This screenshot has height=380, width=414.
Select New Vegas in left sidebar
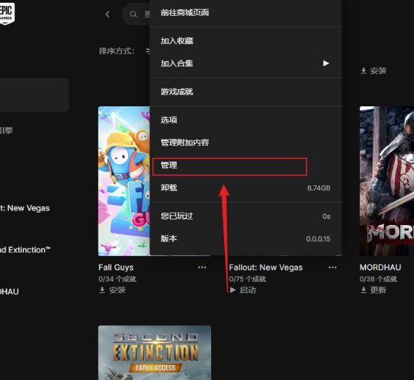(x=25, y=209)
